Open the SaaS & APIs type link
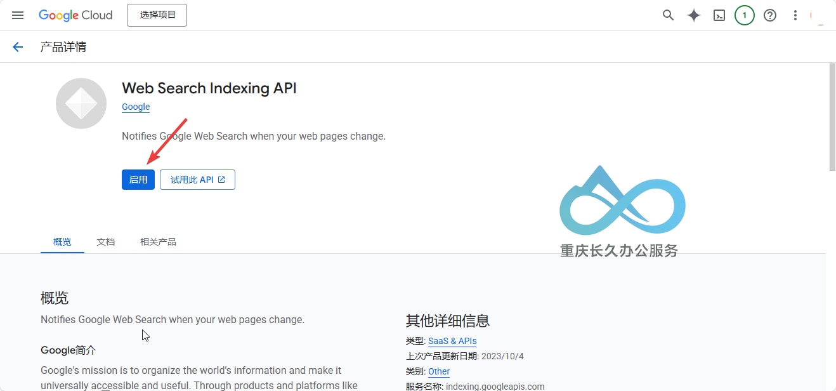This screenshot has height=391, width=836. coord(452,341)
